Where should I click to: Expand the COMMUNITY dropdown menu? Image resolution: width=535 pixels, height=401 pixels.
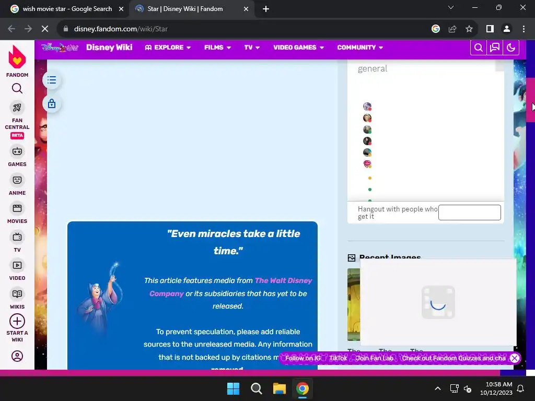pos(360,48)
